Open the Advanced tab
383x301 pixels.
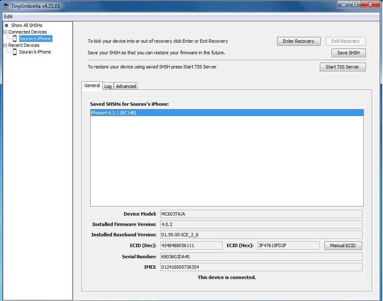tap(126, 86)
